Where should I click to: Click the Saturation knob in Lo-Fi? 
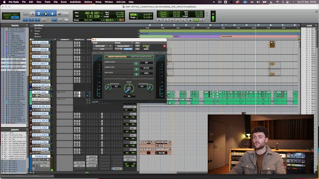150,88
